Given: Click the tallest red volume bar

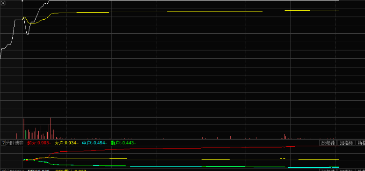Looking at the screenshot, I should click(x=50, y=128).
